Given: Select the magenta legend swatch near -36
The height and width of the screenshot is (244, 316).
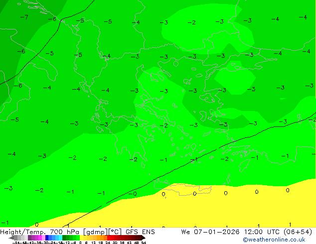Looking at the screenshot, I should [x=40, y=238].
